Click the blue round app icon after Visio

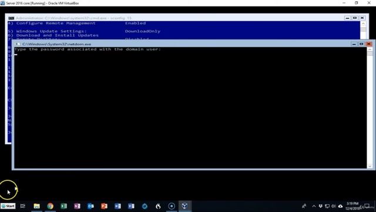tap(145, 206)
